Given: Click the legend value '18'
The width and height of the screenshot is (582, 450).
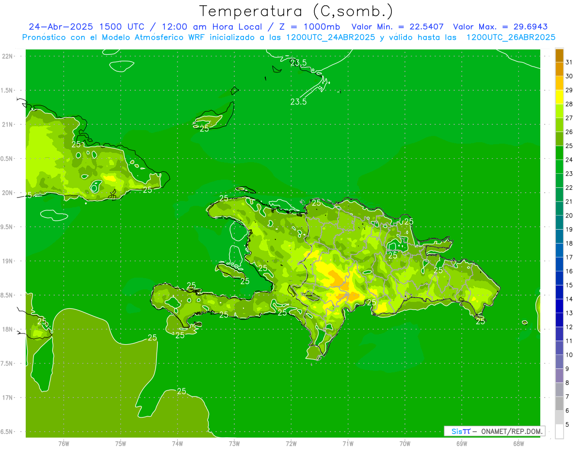Looking at the screenshot, I should point(569,243).
